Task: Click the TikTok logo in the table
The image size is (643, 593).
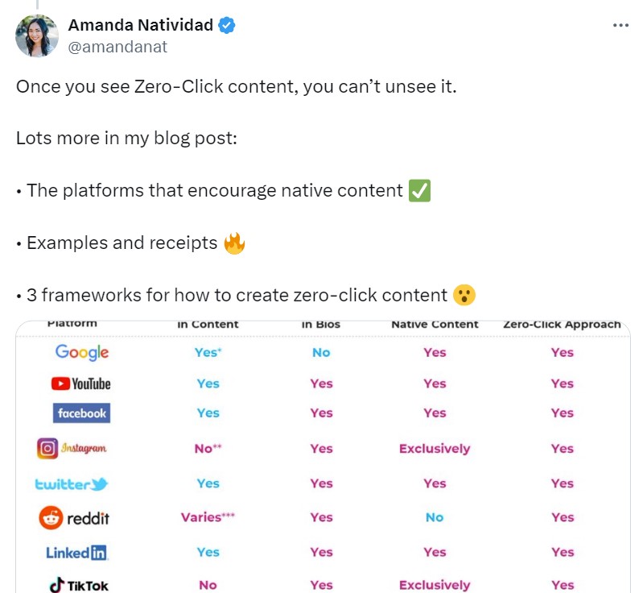Action: (x=79, y=585)
